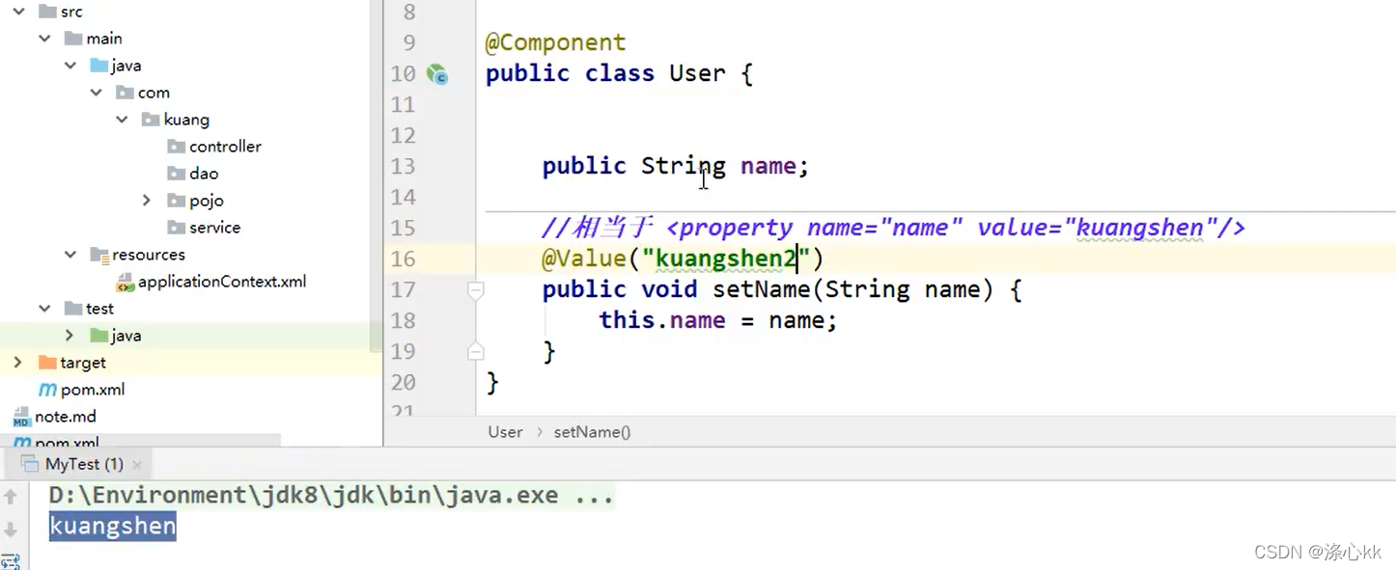
Task: Switch to the MyTest (1) run tab
Action: point(84,464)
